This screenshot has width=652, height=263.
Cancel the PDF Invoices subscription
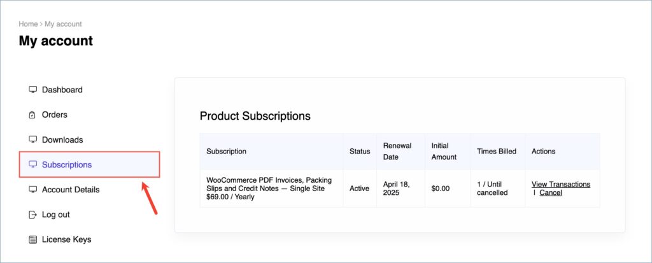click(x=551, y=193)
